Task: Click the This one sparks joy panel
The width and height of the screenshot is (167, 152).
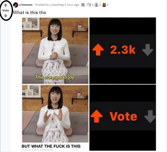Action: coord(55,51)
